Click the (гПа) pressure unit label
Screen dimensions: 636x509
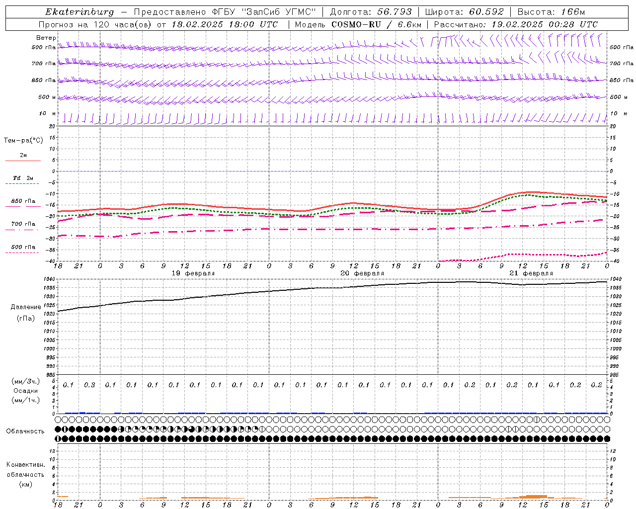pyautogui.click(x=26, y=318)
